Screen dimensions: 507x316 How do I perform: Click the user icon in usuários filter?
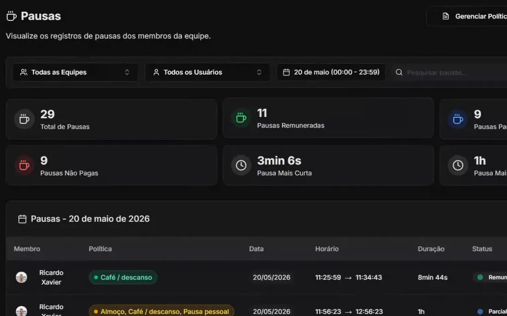(156, 72)
